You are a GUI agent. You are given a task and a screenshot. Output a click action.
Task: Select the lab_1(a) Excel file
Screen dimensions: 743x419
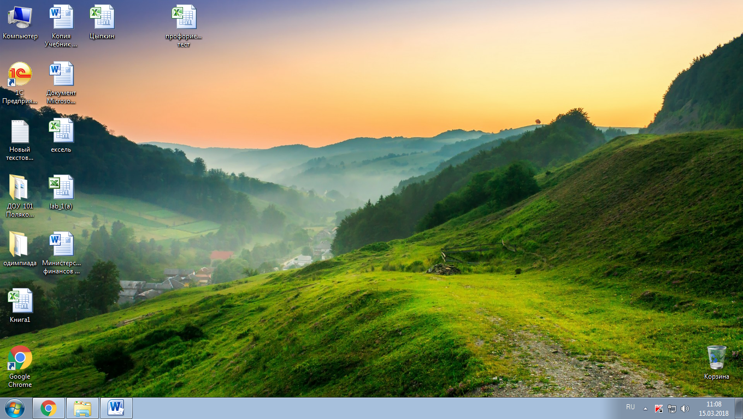point(61,192)
